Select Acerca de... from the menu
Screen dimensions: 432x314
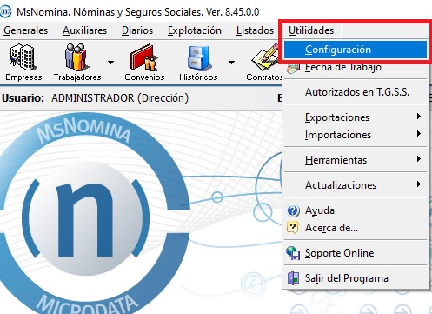(356, 228)
